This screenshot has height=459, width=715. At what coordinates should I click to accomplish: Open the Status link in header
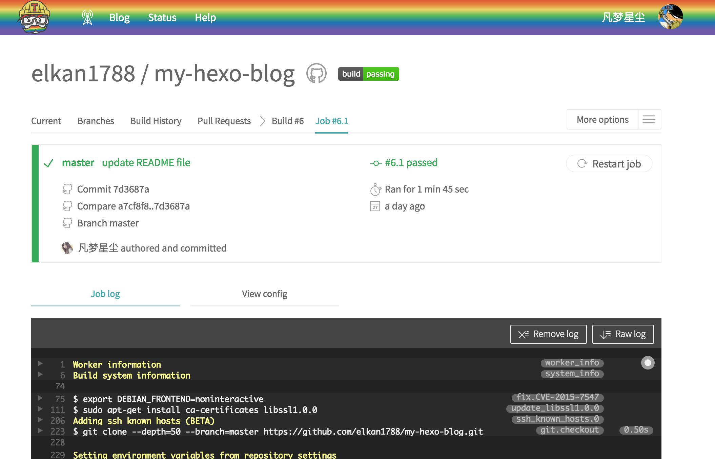pyautogui.click(x=162, y=17)
